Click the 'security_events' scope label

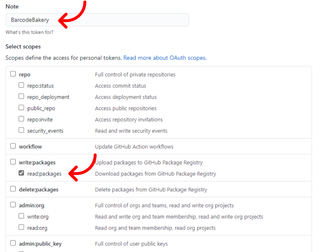tap(45, 131)
